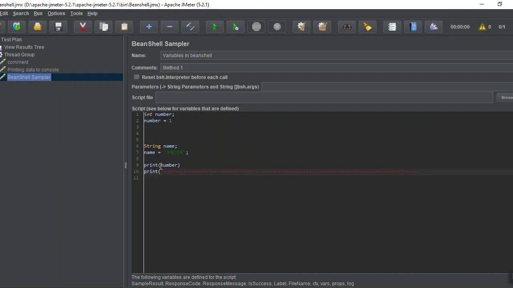Open the Tools menu

point(76,13)
